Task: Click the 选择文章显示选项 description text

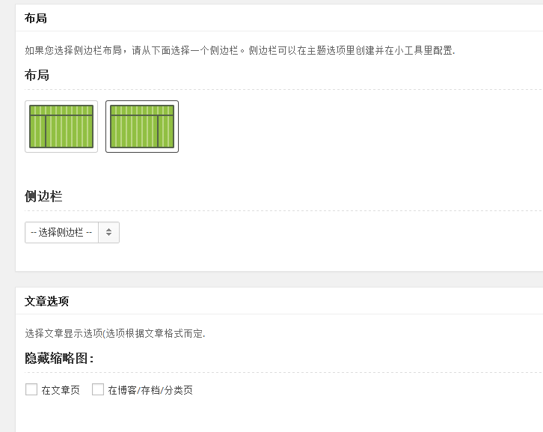Action: tap(115, 333)
